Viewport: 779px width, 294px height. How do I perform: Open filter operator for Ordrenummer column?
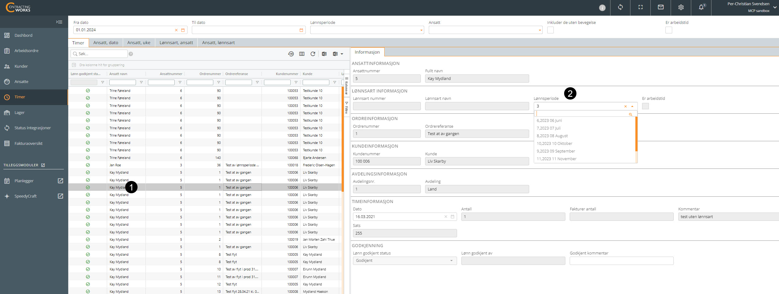[219, 82]
